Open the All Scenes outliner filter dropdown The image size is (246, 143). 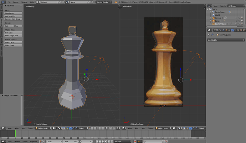pos(236,6)
